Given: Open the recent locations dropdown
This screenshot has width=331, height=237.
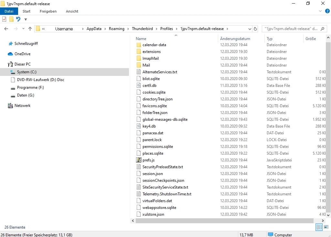Looking at the screenshot, I should coord(23,29).
